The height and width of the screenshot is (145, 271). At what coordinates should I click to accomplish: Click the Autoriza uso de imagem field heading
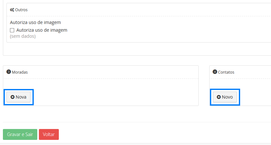coord(35,22)
